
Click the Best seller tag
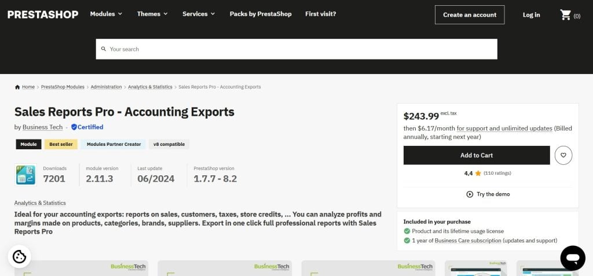click(x=61, y=145)
